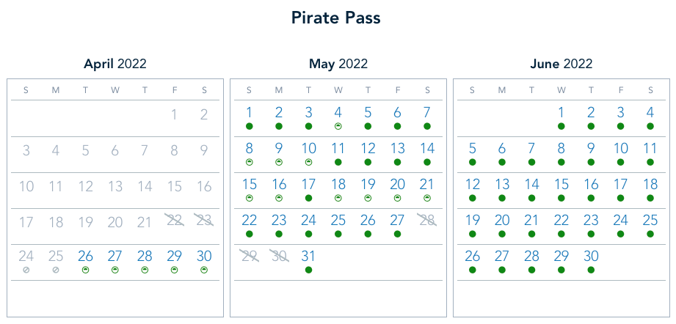The image size is (676, 324).
Task: Click the availability icon under April 26
Action: tap(86, 270)
